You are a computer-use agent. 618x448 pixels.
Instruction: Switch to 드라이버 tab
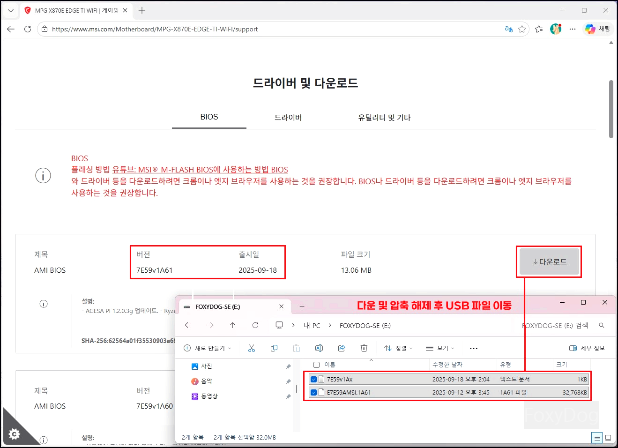[x=288, y=118]
